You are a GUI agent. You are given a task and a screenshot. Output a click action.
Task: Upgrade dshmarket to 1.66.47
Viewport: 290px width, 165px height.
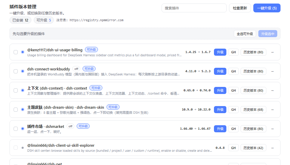(x=220, y=129)
